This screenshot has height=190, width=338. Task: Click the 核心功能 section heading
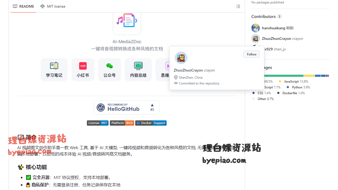pos(36,167)
